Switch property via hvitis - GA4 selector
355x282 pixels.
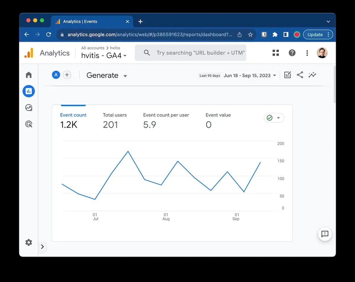click(x=104, y=56)
